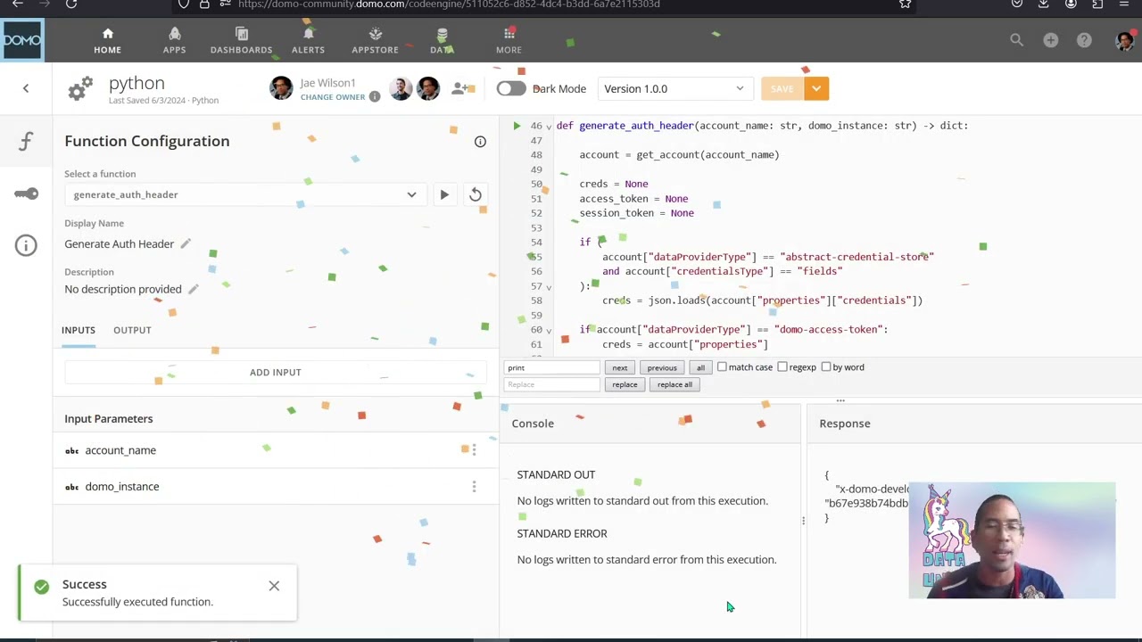Click the package gear icon beside python

click(80, 88)
